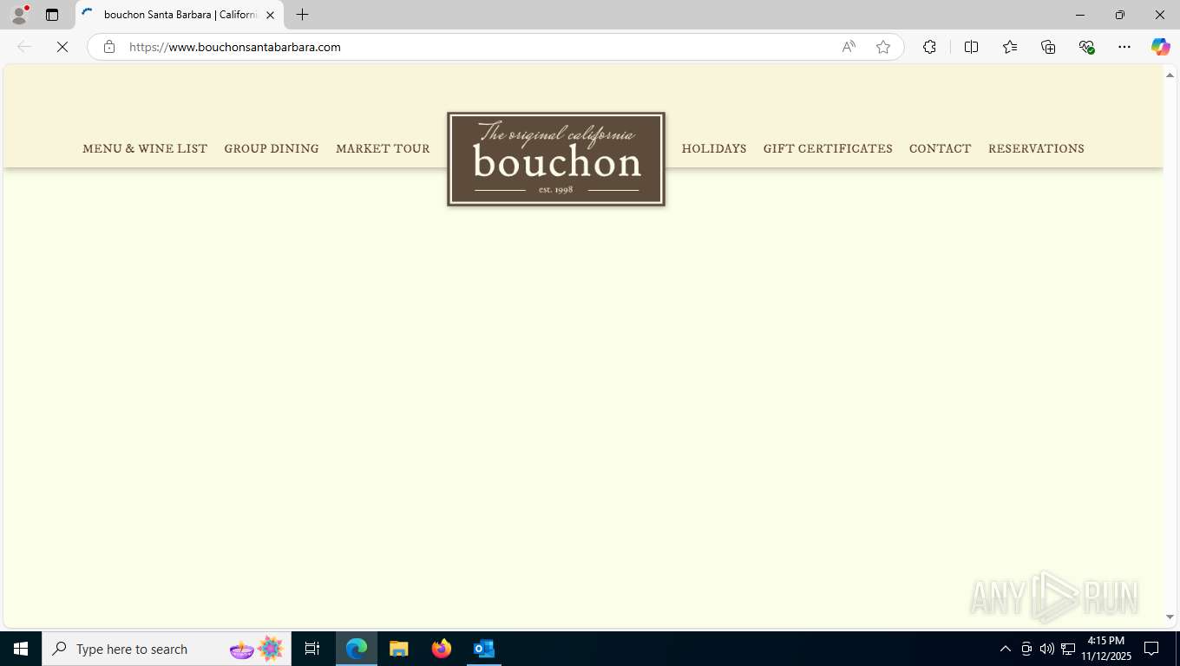1180x666 pixels.
Task: Open the tab actions menu icon
Action: click(52, 15)
